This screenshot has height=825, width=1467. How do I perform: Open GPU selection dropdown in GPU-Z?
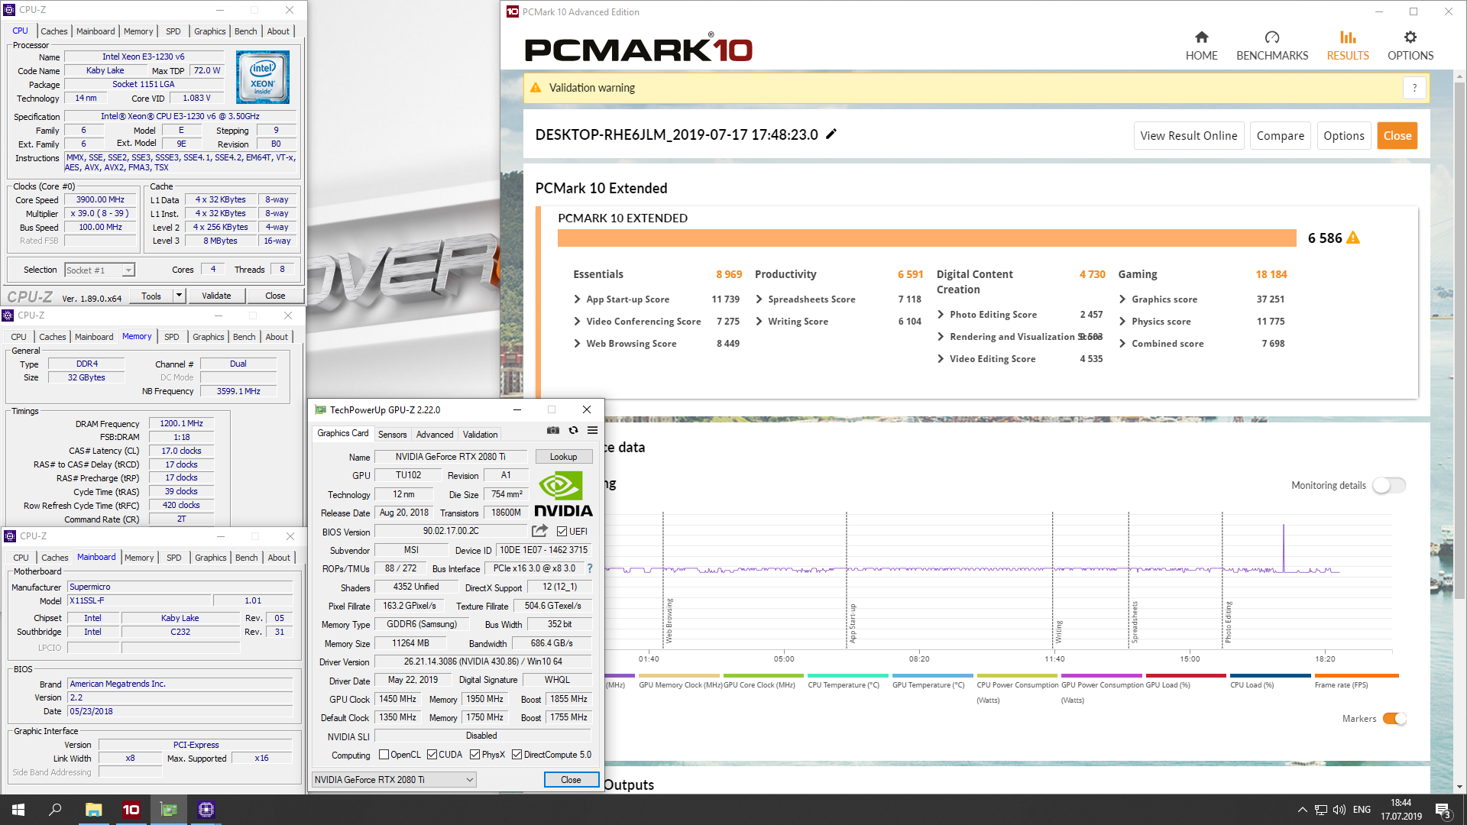394,779
